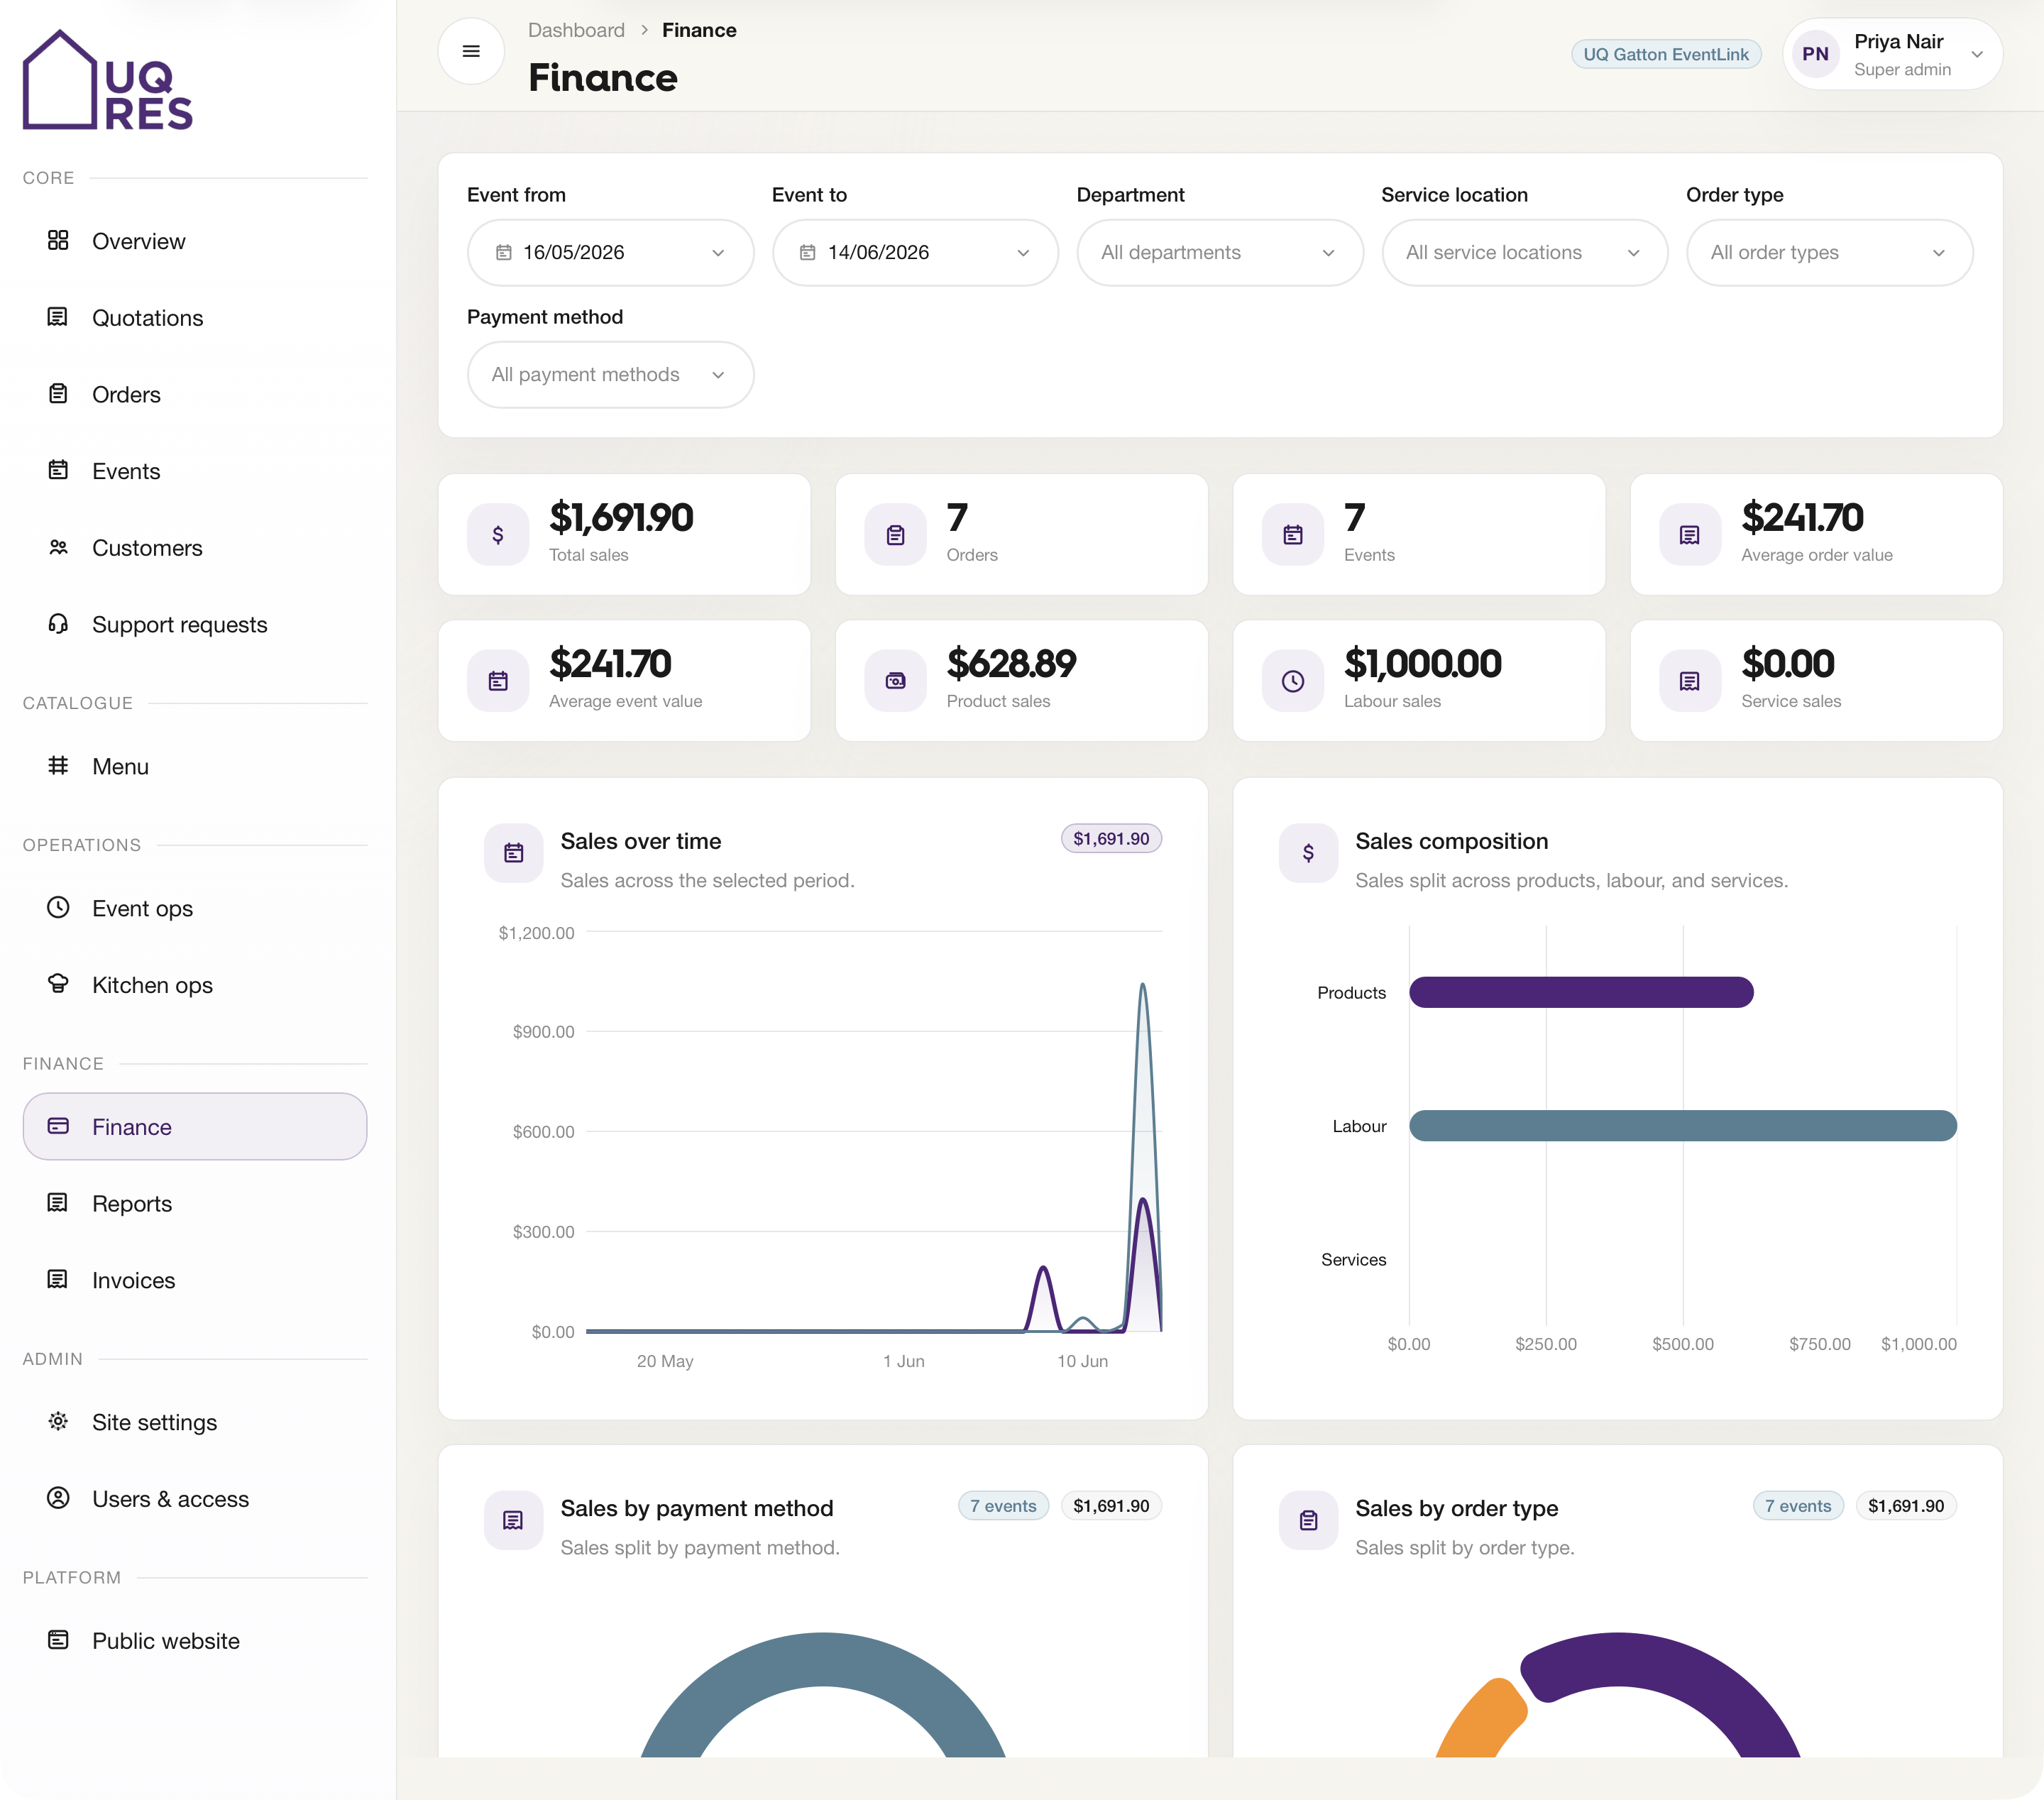Open Quotations from the sidebar

coord(195,318)
